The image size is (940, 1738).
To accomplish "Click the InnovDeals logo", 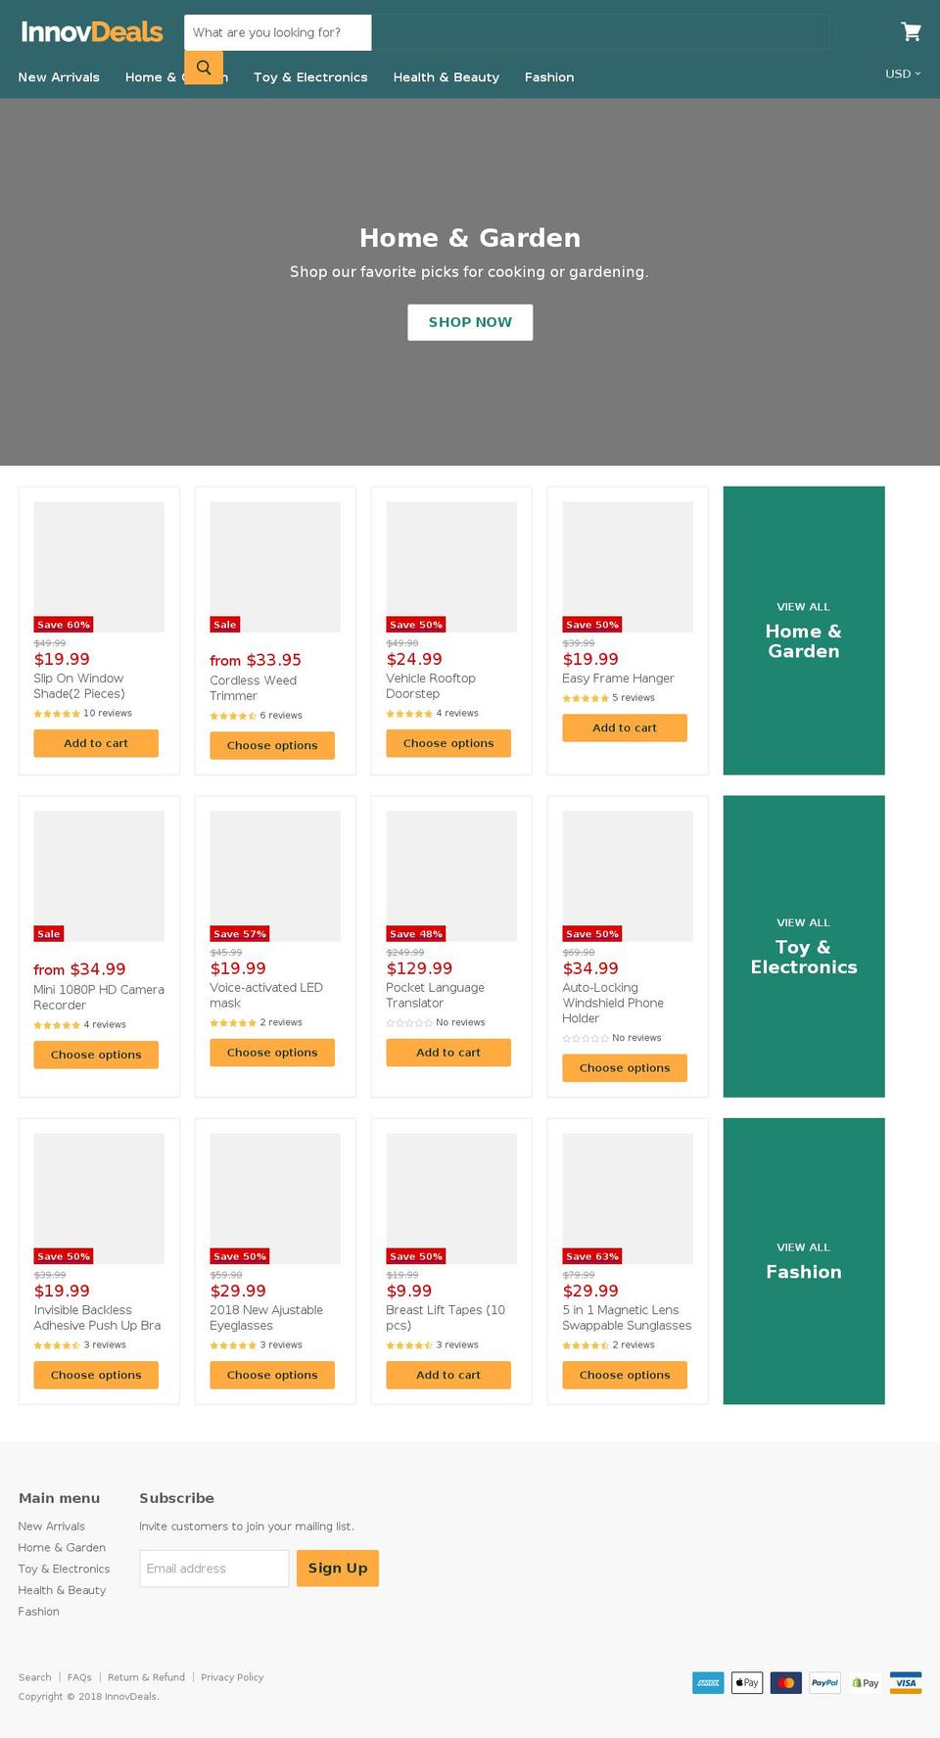I will [x=92, y=32].
